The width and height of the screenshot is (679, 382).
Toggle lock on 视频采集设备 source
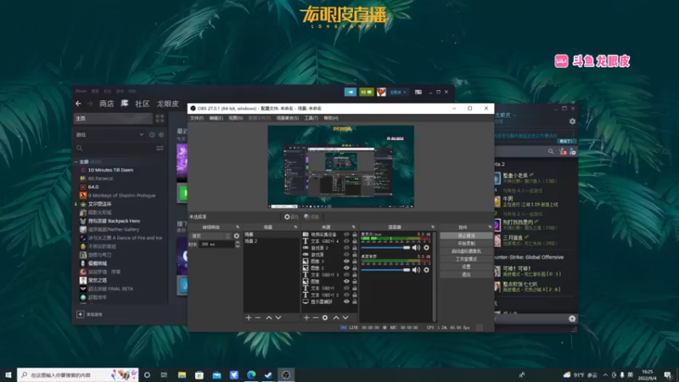click(355, 234)
